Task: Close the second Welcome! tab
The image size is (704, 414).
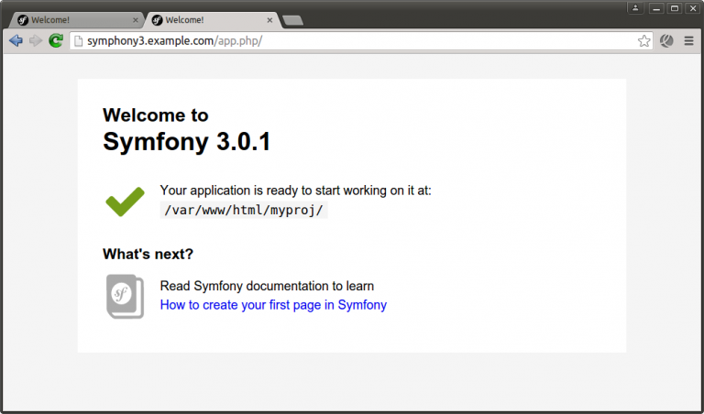Action: pos(269,19)
